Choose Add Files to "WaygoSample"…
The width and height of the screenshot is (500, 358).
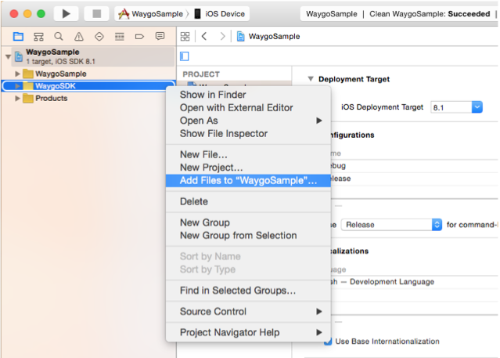coord(248,180)
